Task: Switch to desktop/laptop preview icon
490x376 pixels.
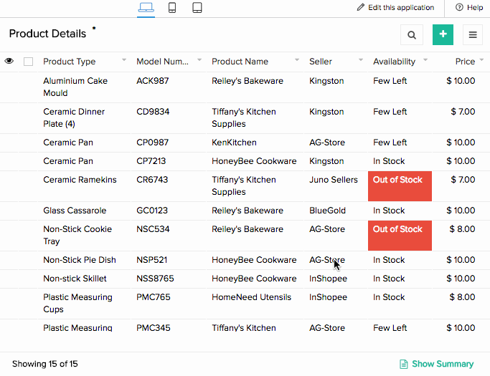Action: tap(146, 8)
